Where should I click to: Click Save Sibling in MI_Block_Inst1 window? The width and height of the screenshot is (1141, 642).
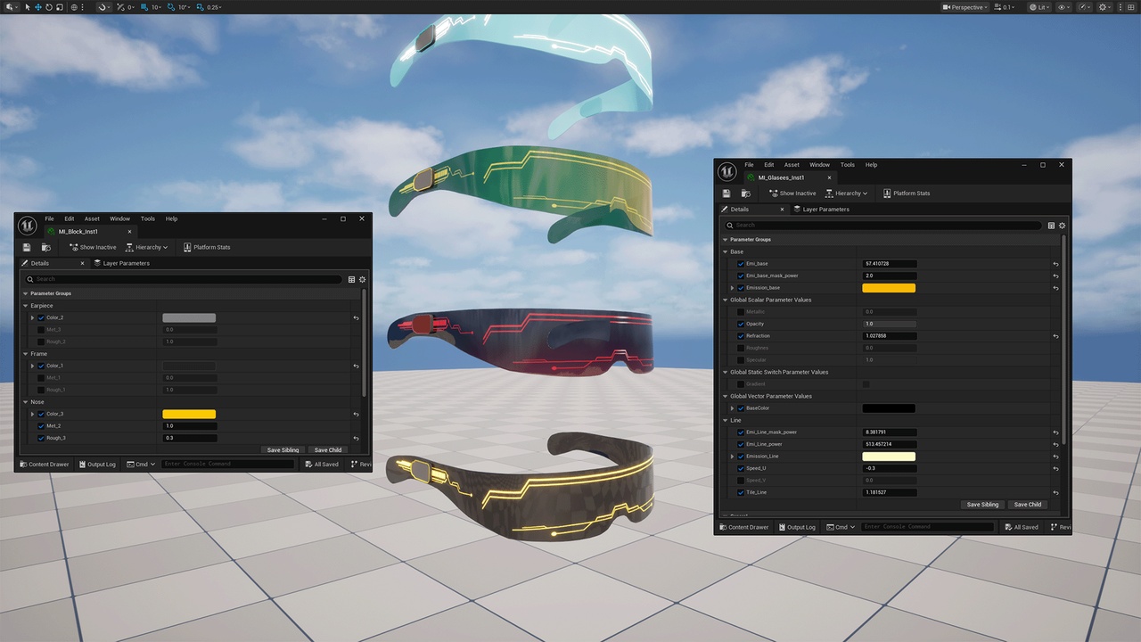283,450
